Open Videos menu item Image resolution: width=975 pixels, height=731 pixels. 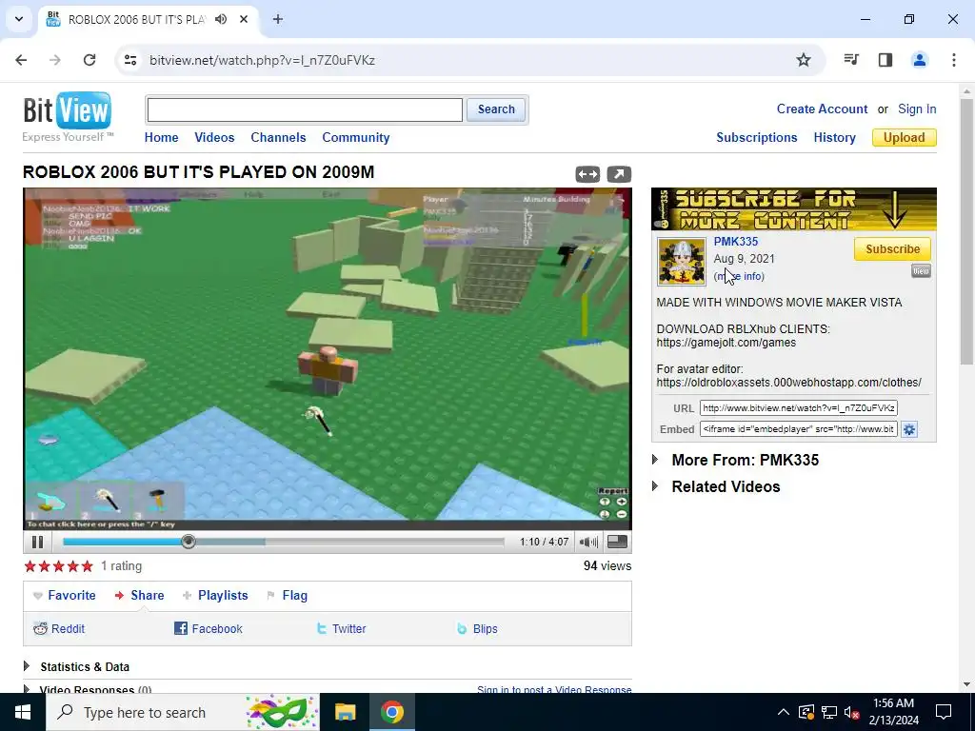(x=214, y=137)
